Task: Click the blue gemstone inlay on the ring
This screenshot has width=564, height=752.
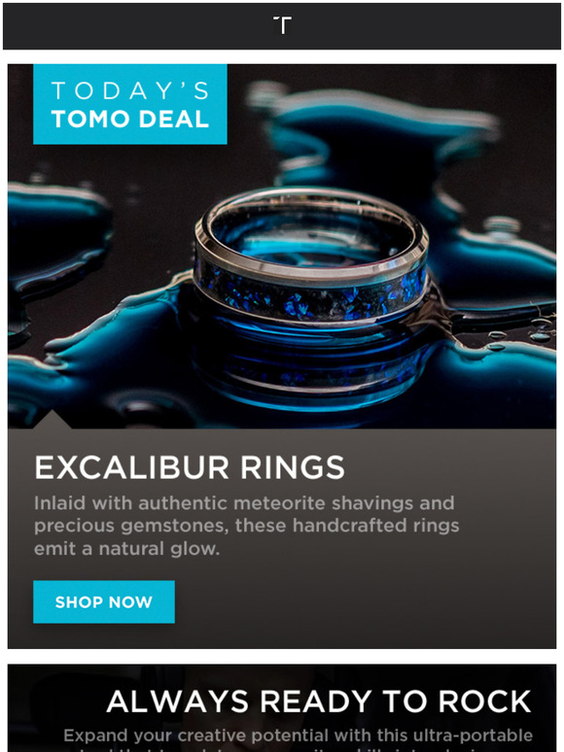Action: (312, 296)
